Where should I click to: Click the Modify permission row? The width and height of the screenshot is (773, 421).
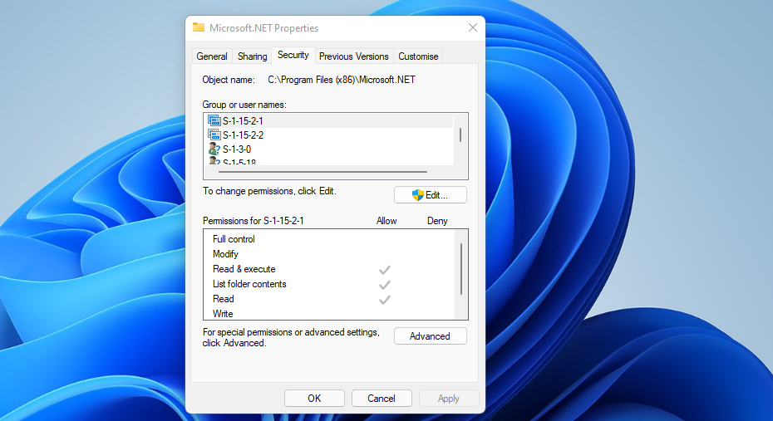[329, 254]
